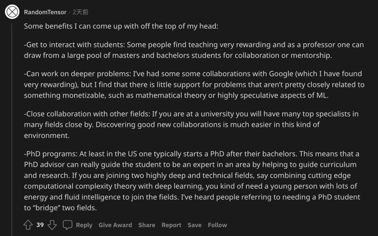Click the "Some benefits I can come up with" line

tap(121, 26)
